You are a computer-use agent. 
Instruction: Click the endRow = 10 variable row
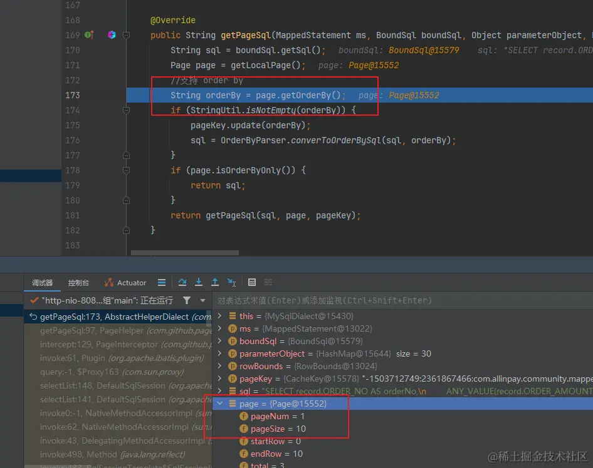(x=403, y=454)
